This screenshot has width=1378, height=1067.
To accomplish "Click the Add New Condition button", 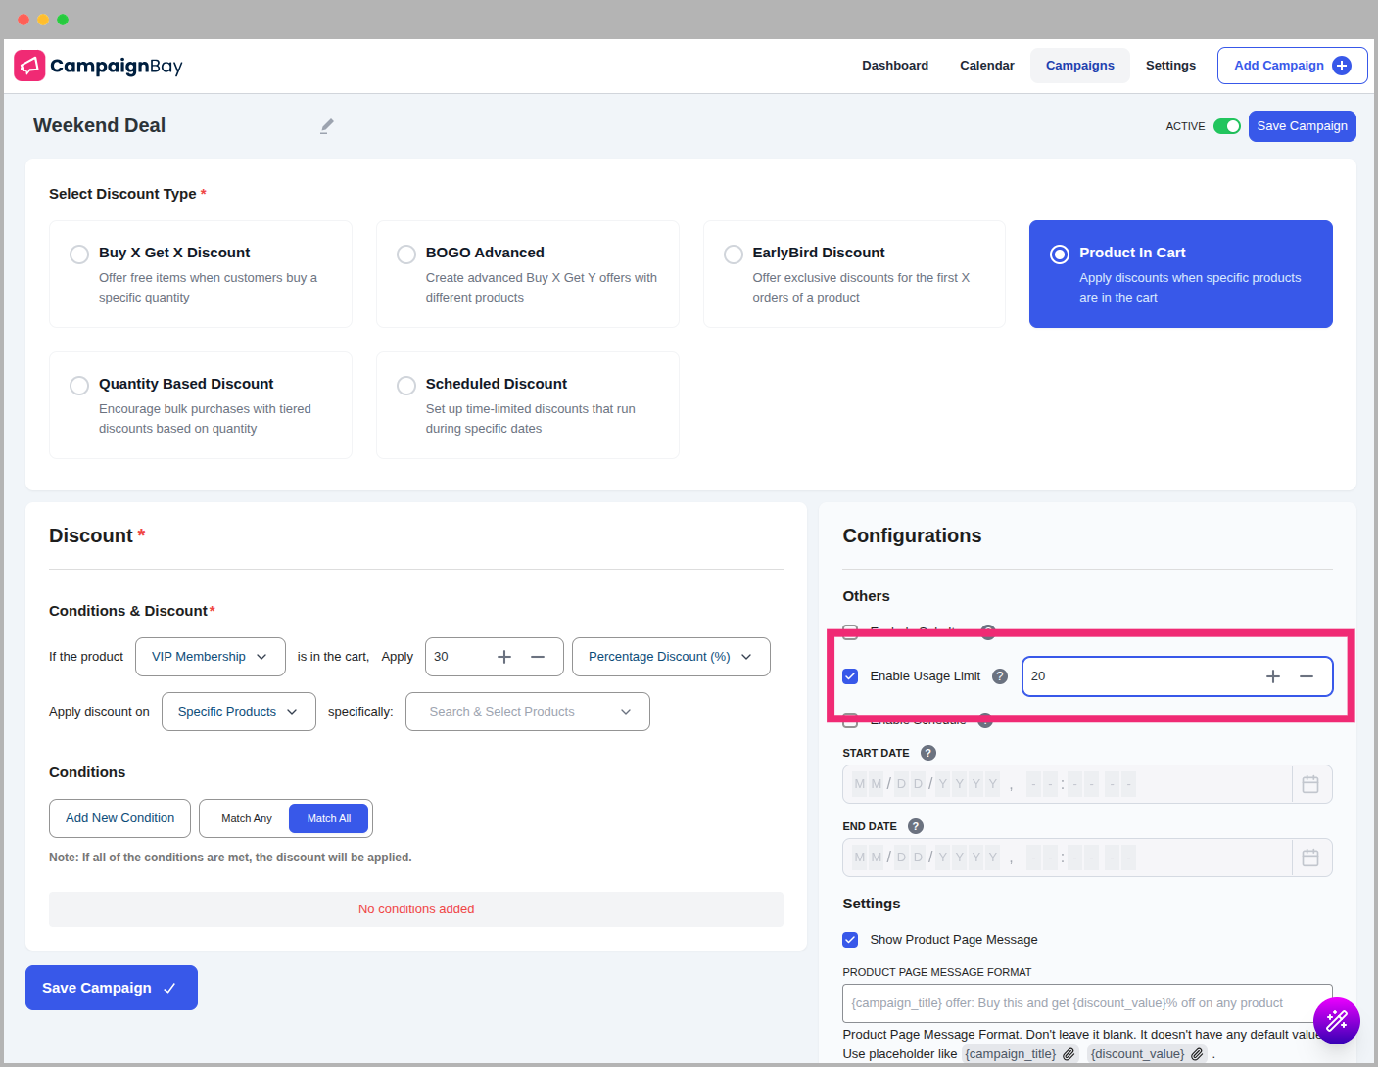I will (x=119, y=818).
